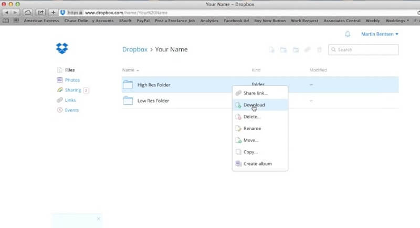Screen dimensions: 420x228
Task: Dismiss the bottom-left notification with X
Action: 99,219
